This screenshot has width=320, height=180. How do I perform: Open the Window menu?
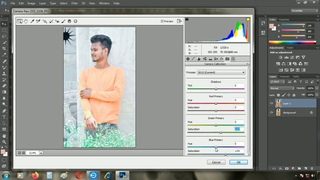[104, 3]
